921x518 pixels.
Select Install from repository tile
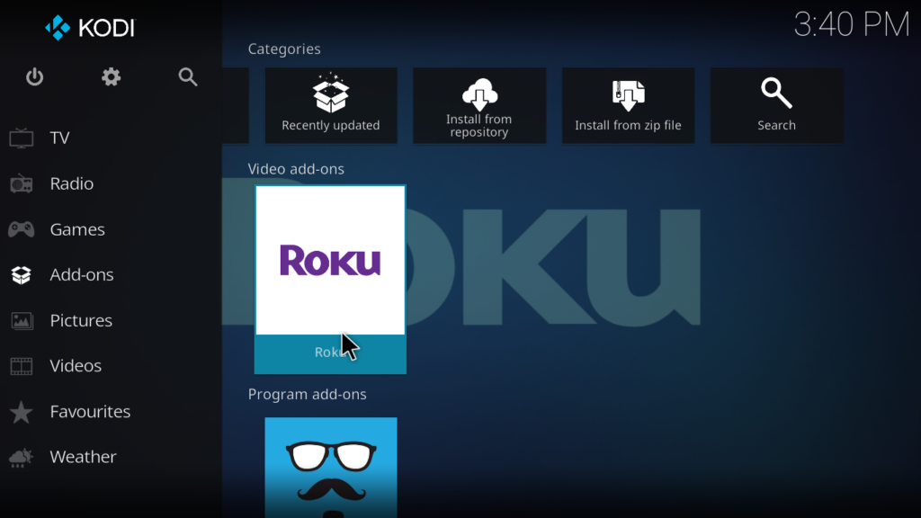point(478,105)
